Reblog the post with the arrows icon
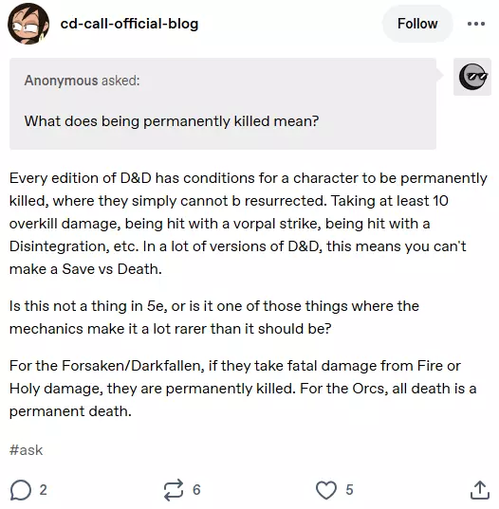Image resolution: width=499 pixels, height=509 pixels. (174, 490)
